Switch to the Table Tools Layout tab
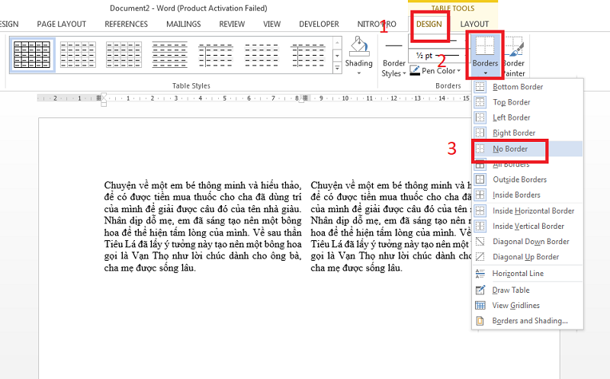Viewport: 610px width, 379px height. [x=474, y=24]
